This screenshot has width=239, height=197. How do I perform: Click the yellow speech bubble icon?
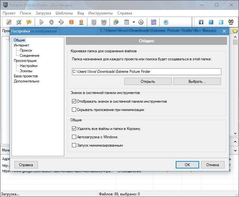[29, 22]
